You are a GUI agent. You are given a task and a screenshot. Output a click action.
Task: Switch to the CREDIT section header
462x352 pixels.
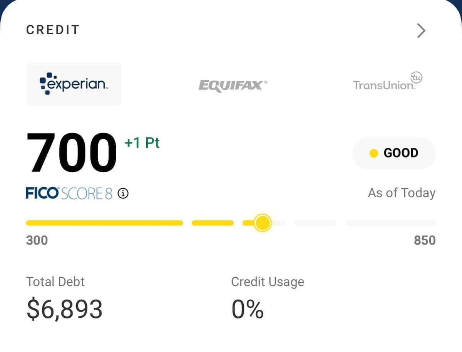pos(53,30)
